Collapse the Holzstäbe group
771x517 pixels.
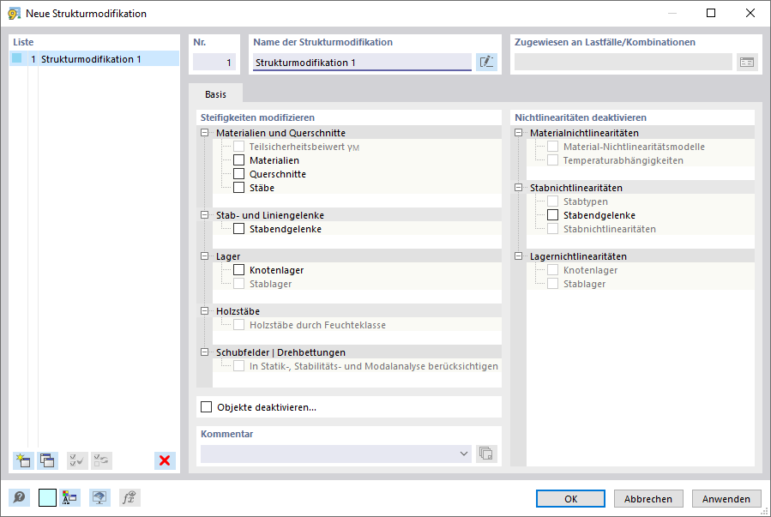(205, 311)
